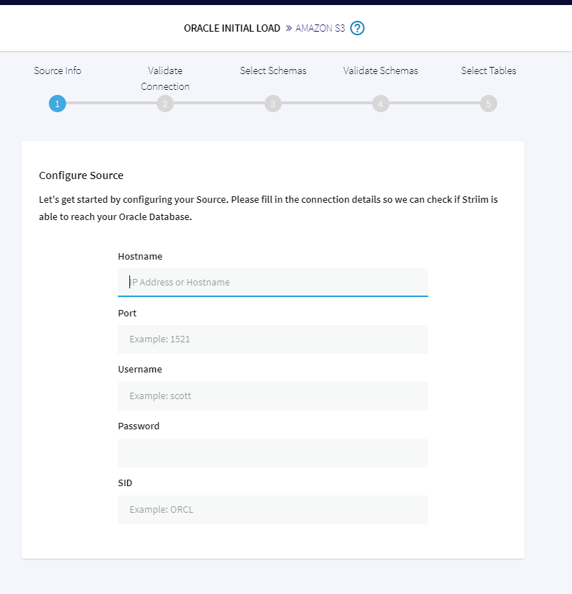This screenshot has height=594, width=572.
Task: Click the double chevron breadcrumb separator icon
Action: (288, 28)
